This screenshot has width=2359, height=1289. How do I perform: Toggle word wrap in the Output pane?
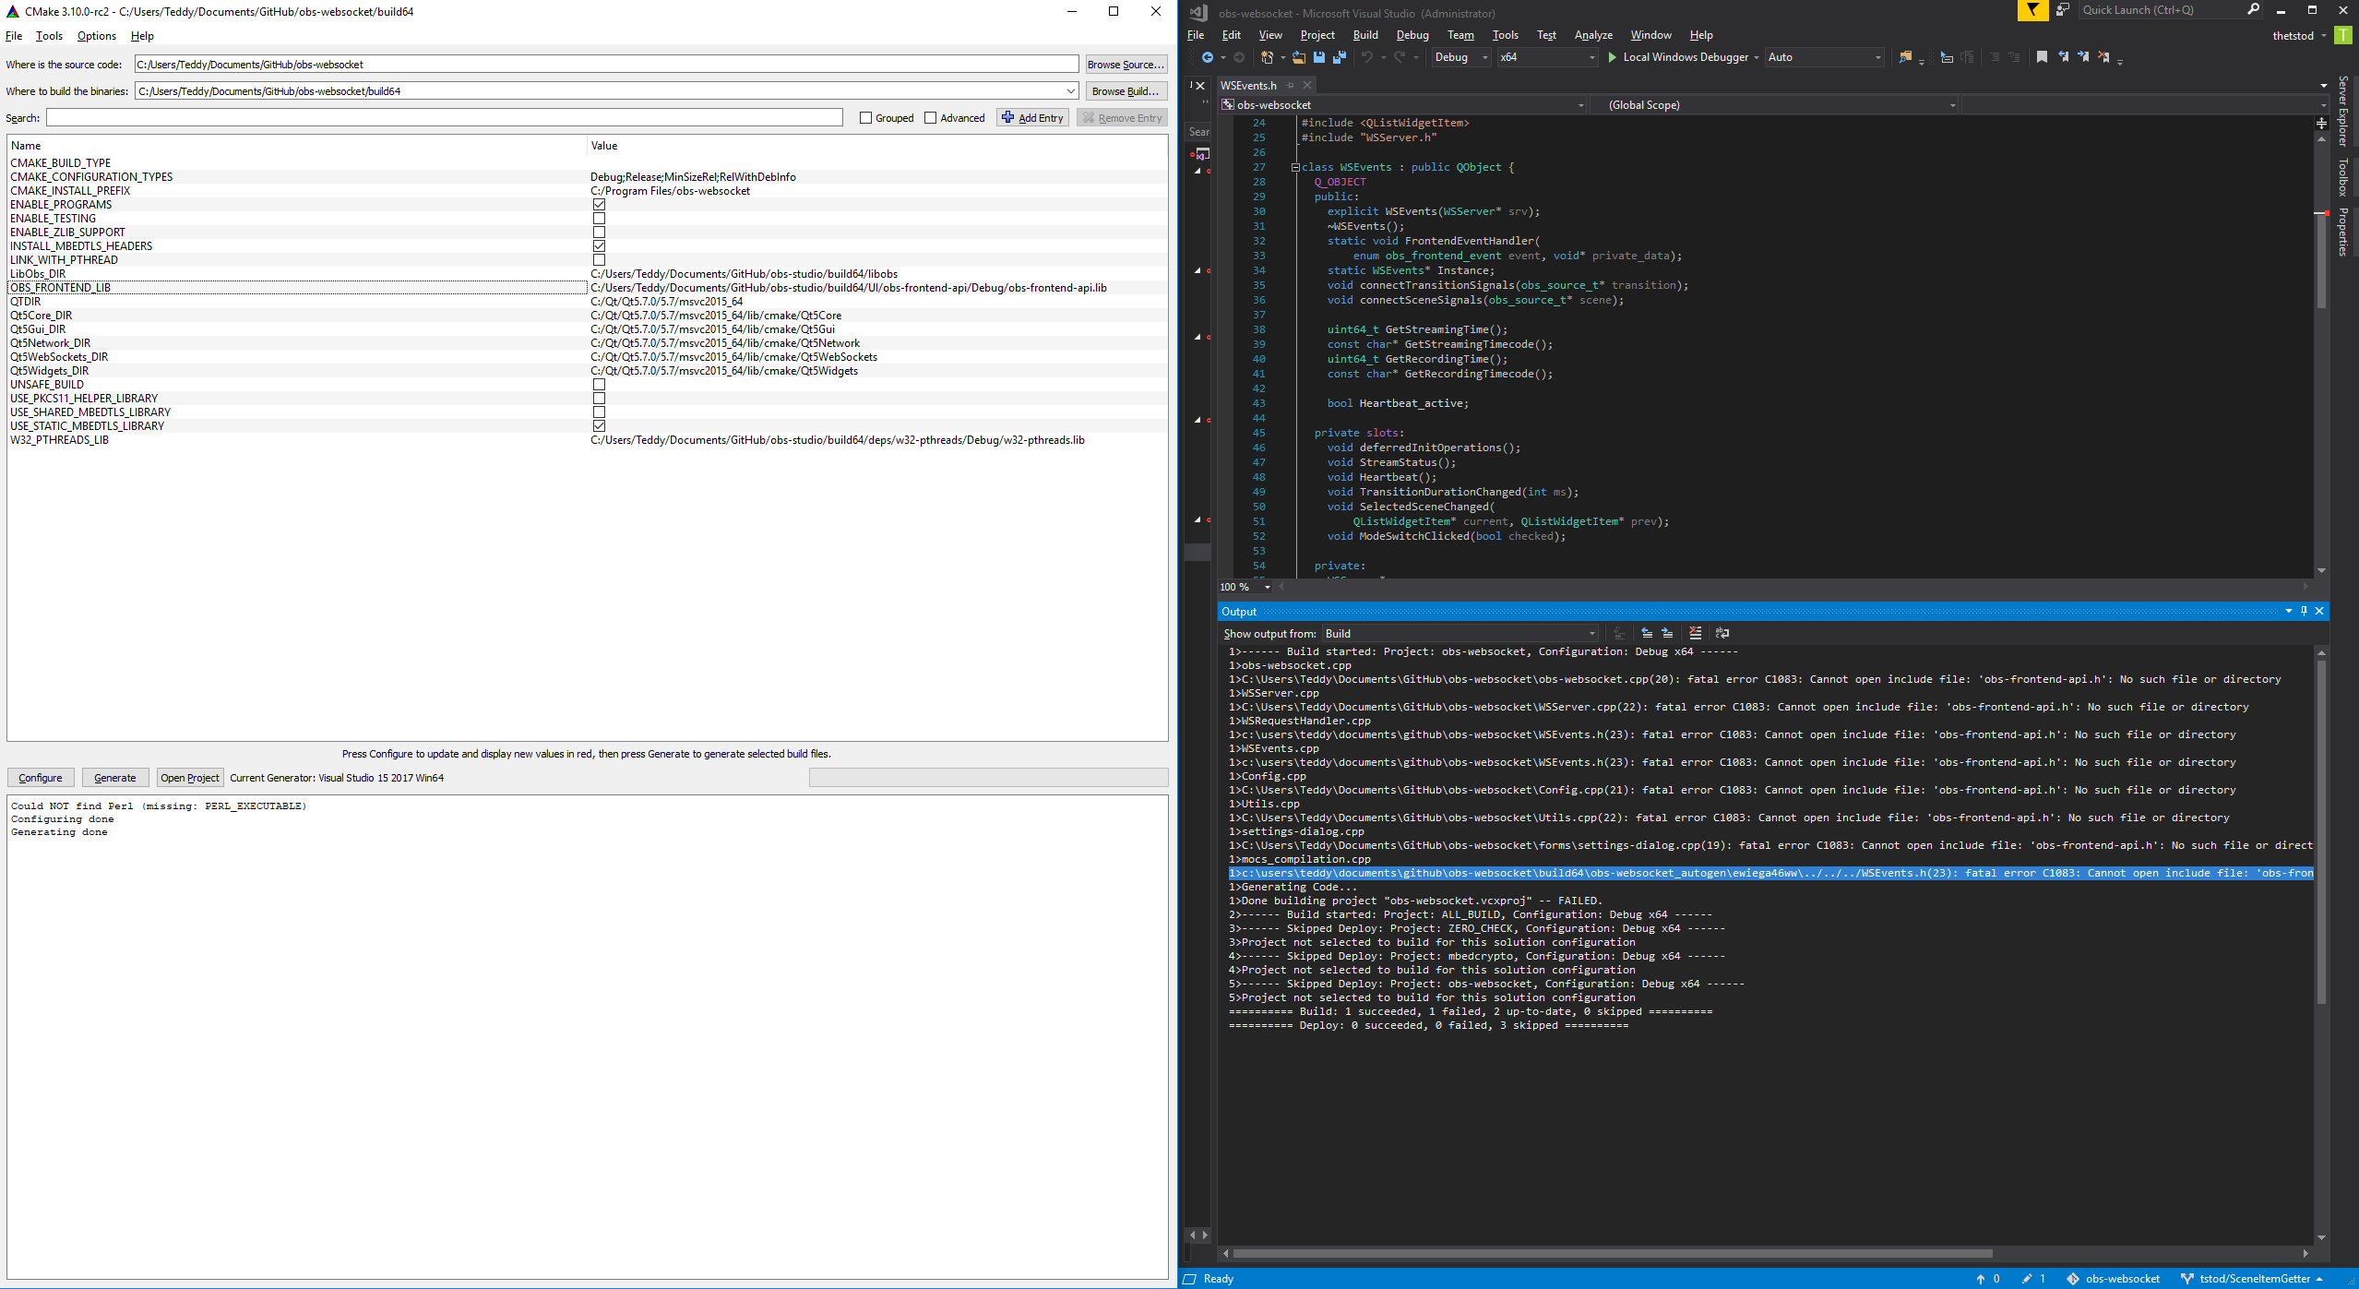pyautogui.click(x=1722, y=634)
